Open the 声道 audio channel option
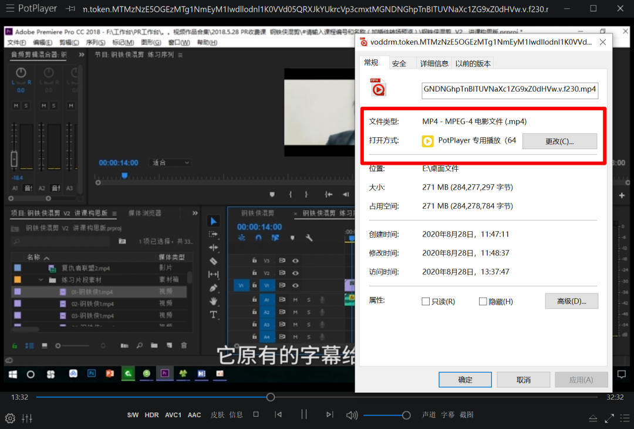 tap(429, 415)
